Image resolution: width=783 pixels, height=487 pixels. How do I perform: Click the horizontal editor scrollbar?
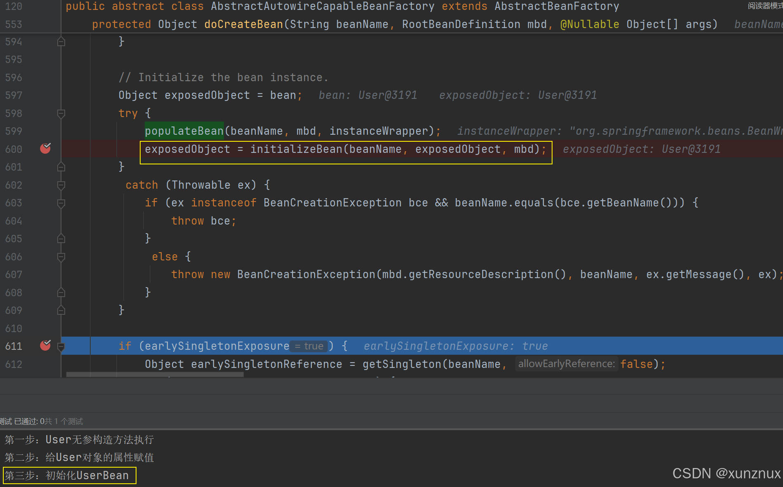point(155,375)
